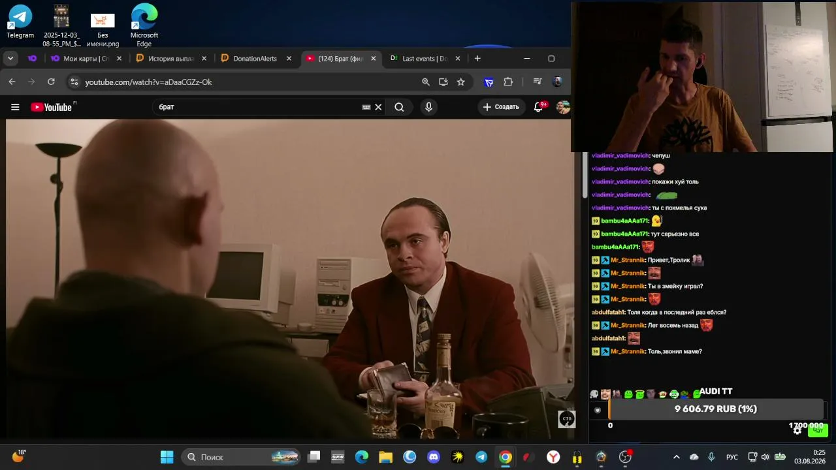Open the on-screen keyboard in YouTube search
This screenshot has width=836, height=470.
tap(366, 107)
